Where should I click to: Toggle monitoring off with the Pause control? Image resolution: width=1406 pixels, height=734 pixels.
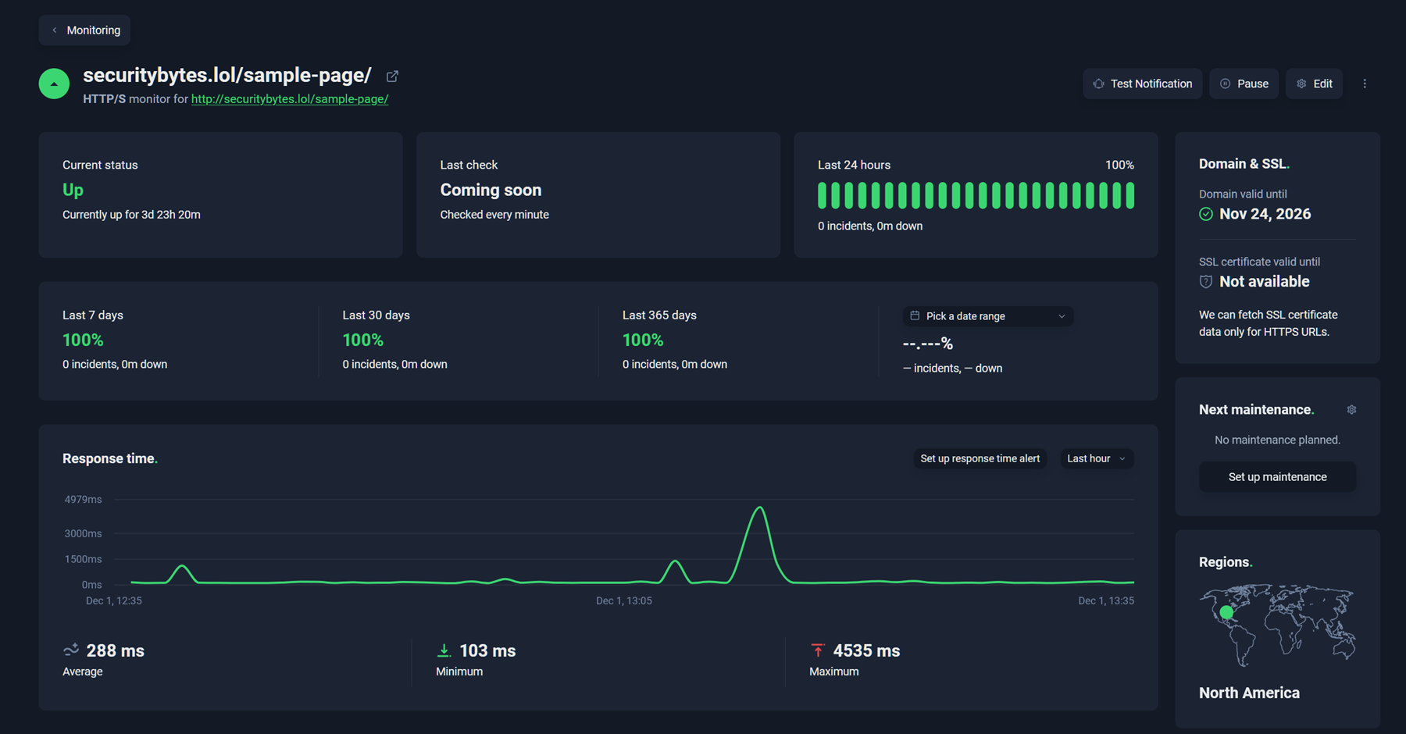1244,84
